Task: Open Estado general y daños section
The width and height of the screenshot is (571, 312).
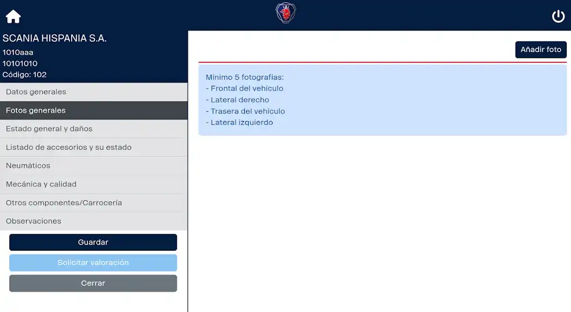Action: pos(93,129)
